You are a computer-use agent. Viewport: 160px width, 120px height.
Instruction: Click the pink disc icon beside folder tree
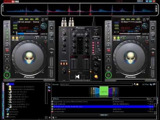(49, 90)
